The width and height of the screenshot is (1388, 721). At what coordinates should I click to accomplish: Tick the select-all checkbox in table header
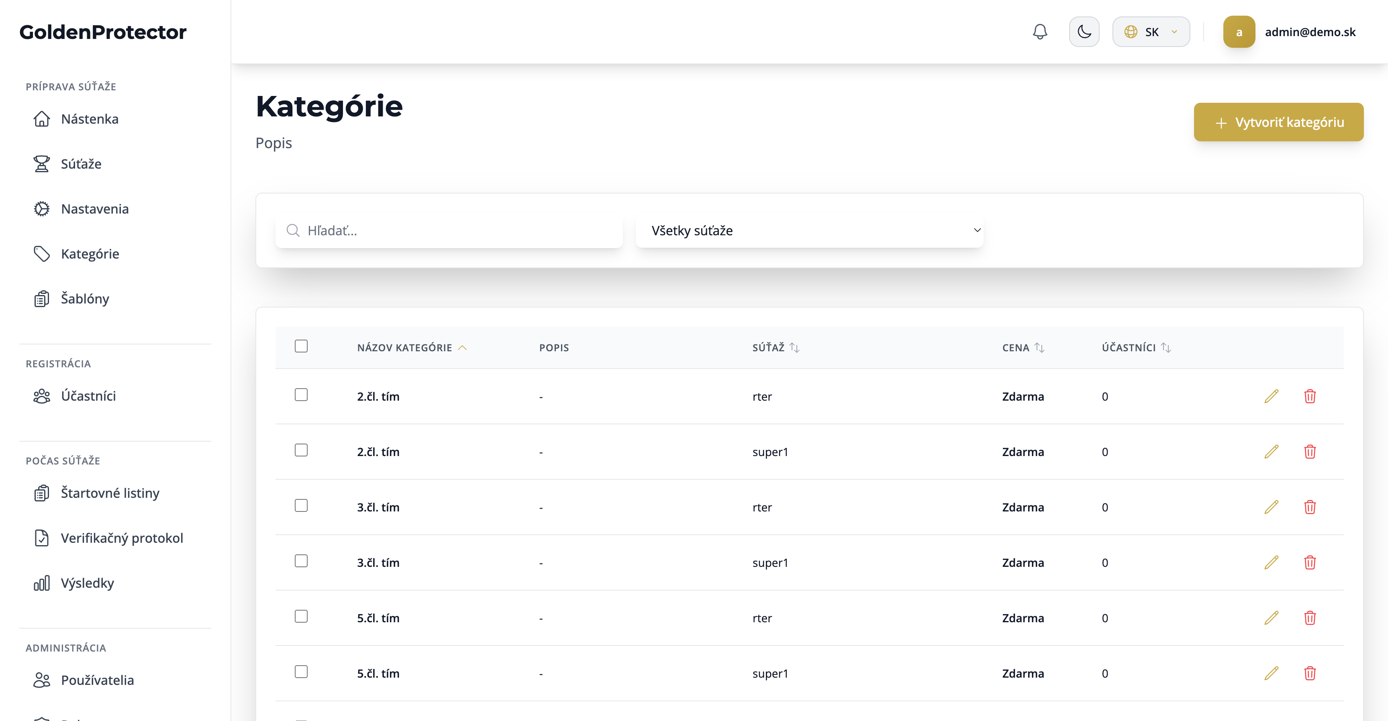[x=301, y=346]
